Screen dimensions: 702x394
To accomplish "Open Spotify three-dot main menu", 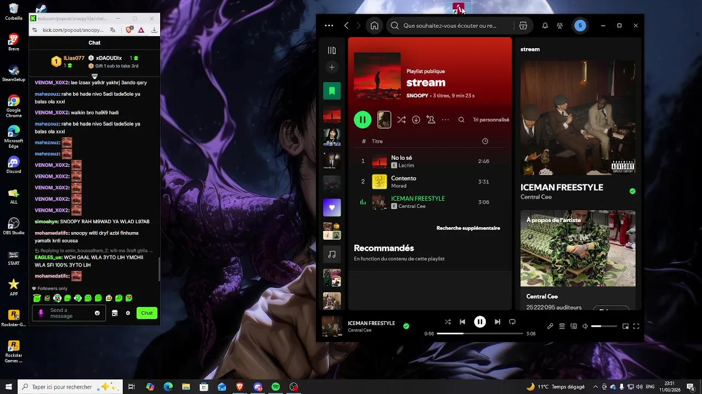I will (x=329, y=26).
